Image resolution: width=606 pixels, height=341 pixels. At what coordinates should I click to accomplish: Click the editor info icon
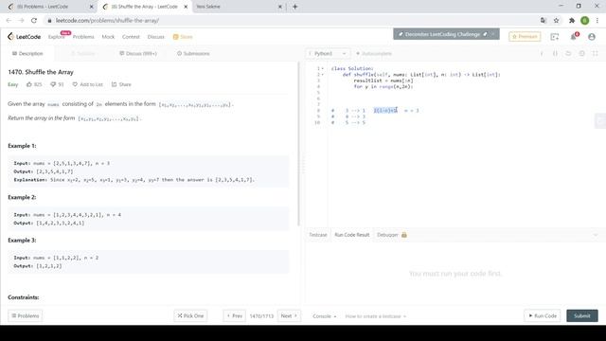pyautogui.click(x=542, y=53)
